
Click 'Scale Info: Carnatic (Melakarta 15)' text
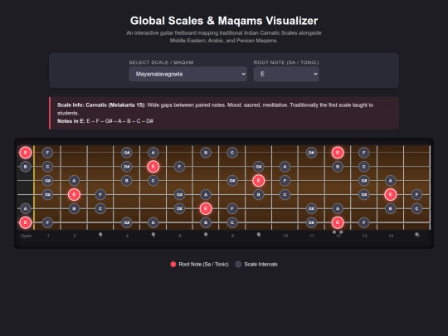point(101,105)
